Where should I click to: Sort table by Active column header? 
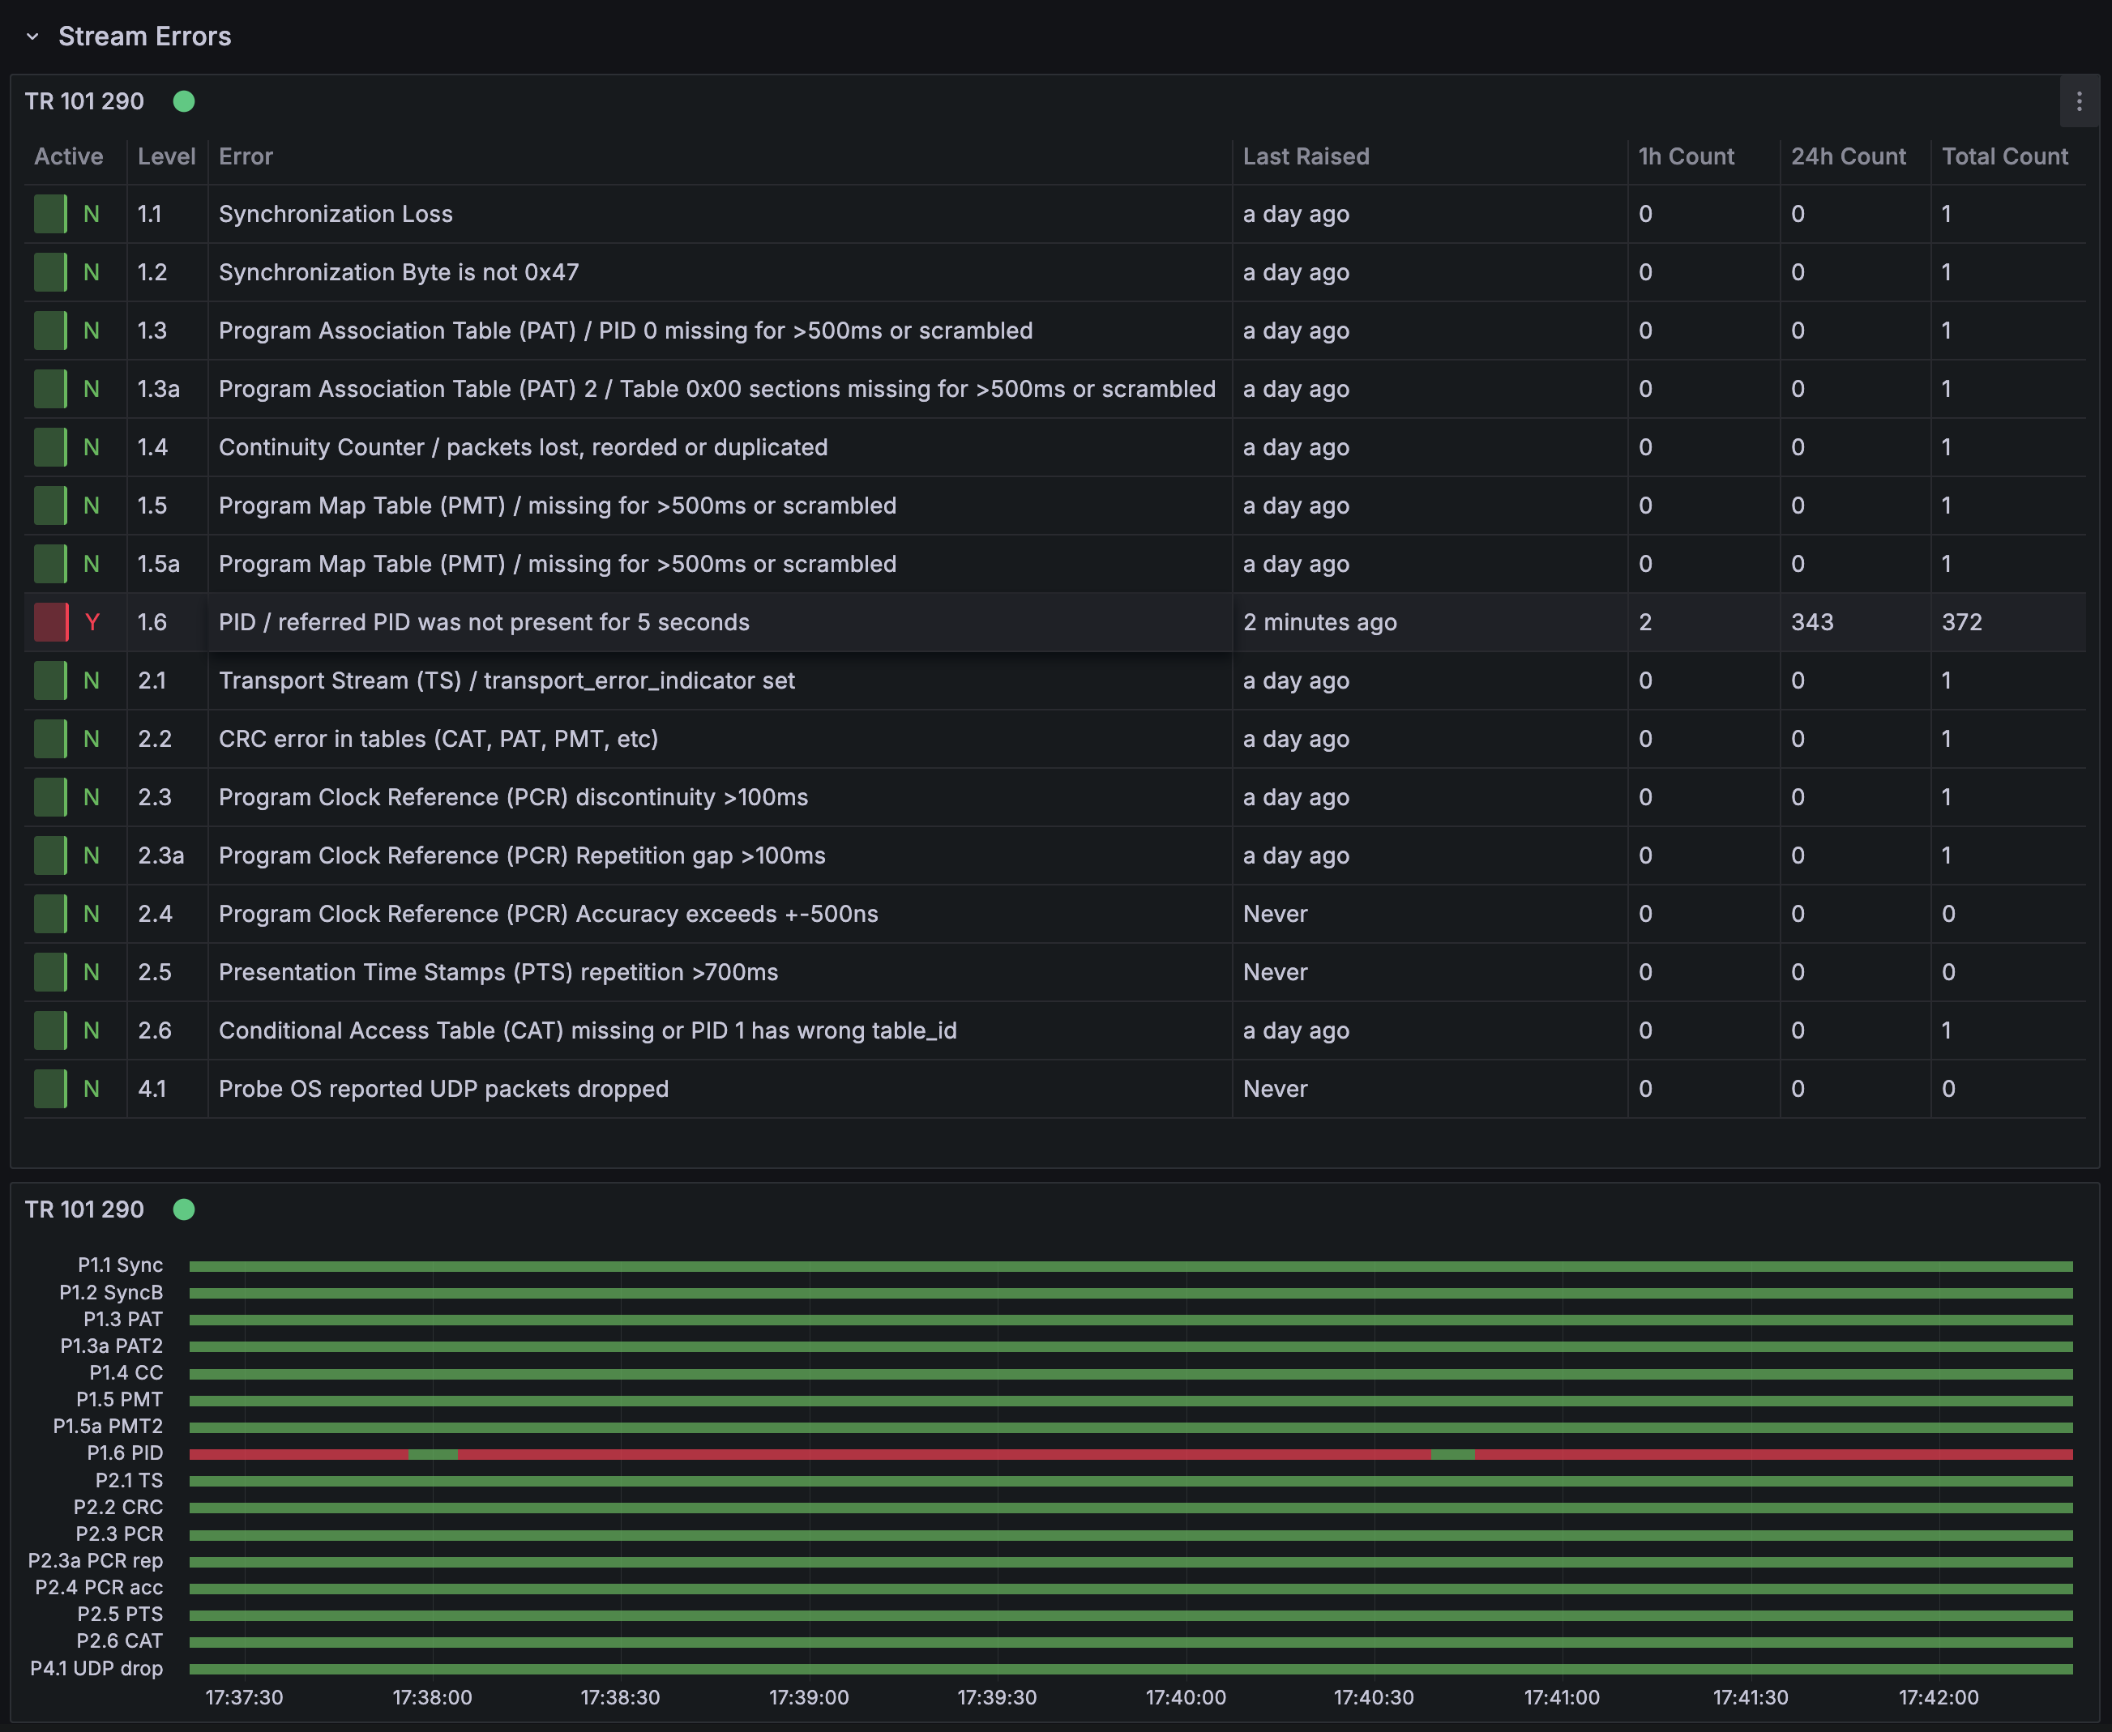coord(69,156)
